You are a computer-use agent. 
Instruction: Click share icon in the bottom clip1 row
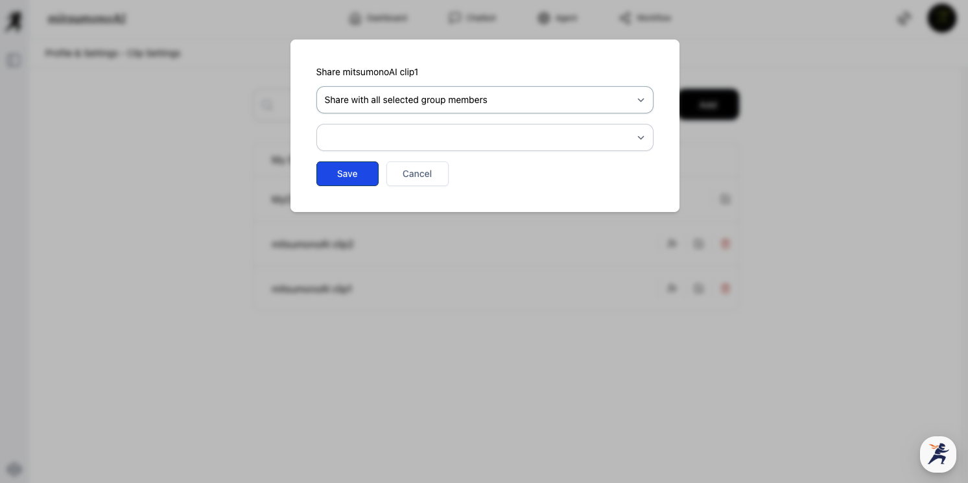pos(672,289)
